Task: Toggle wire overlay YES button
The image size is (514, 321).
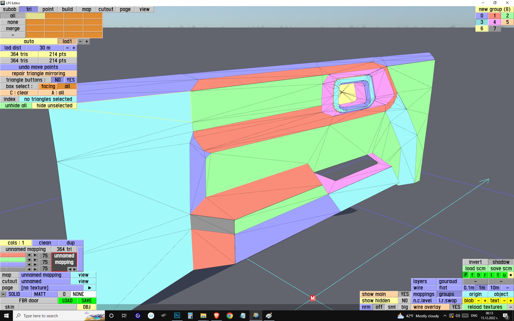Action: [456, 307]
